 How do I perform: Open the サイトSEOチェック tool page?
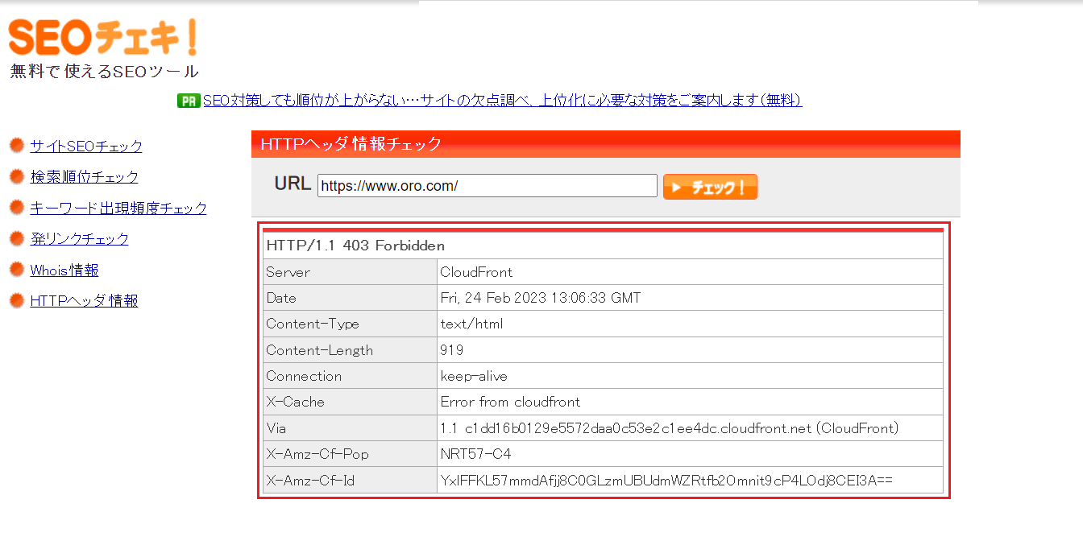(85, 146)
